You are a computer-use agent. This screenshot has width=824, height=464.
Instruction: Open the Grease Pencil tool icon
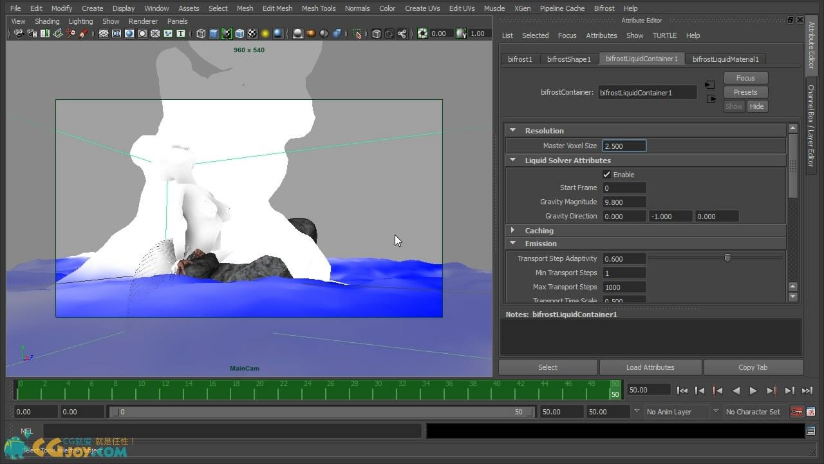(x=83, y=34)
